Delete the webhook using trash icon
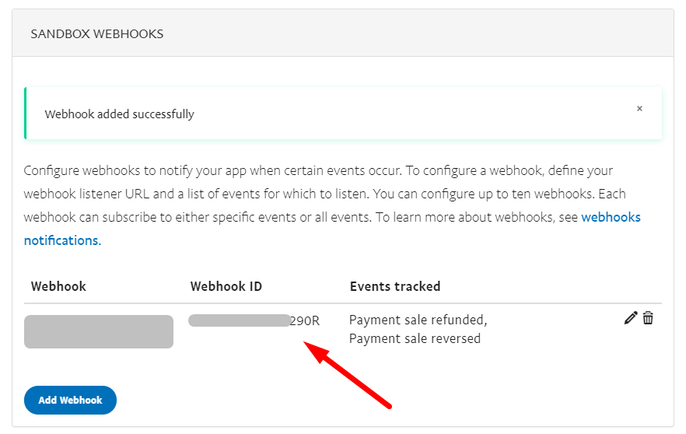 648,318
